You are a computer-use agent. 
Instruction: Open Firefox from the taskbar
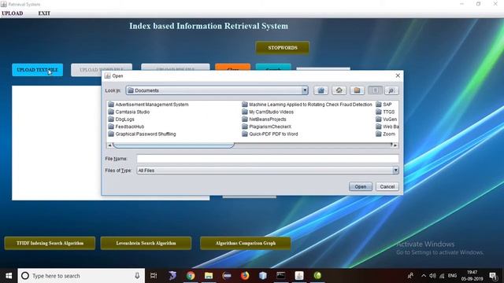[x=245, y=276]
